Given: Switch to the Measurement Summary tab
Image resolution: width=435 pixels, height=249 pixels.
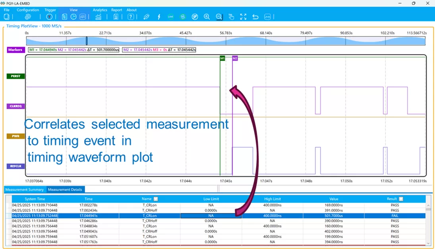Looking at the screenshot, I should tap(25, 190).
